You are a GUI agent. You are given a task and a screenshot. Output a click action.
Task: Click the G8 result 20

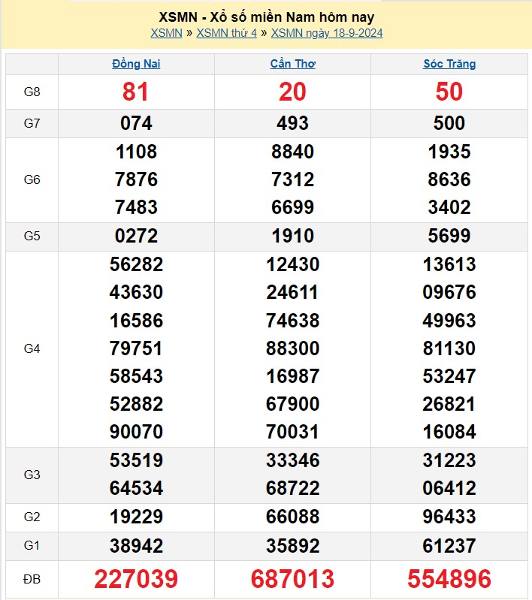292,92
